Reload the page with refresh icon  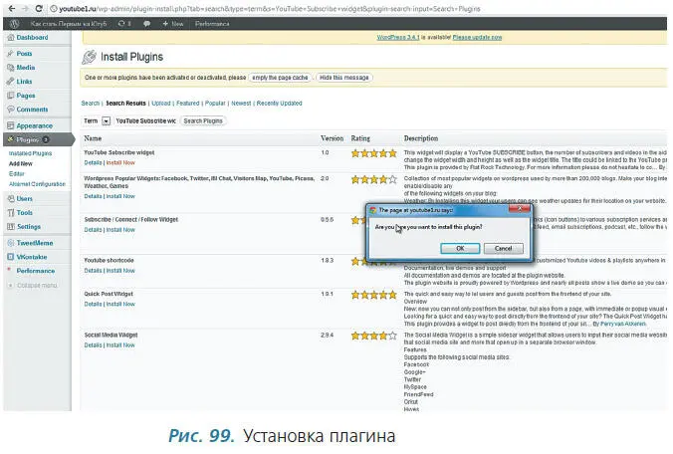38,8
